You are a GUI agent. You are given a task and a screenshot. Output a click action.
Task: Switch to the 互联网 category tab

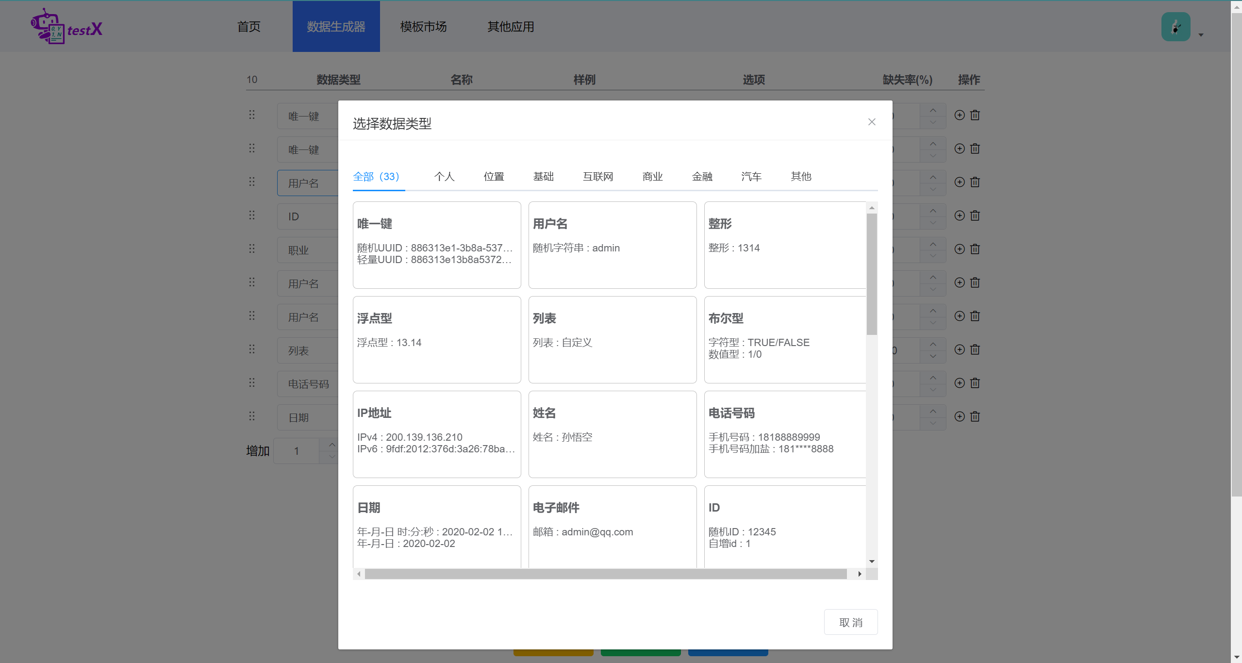coord(597,177)
